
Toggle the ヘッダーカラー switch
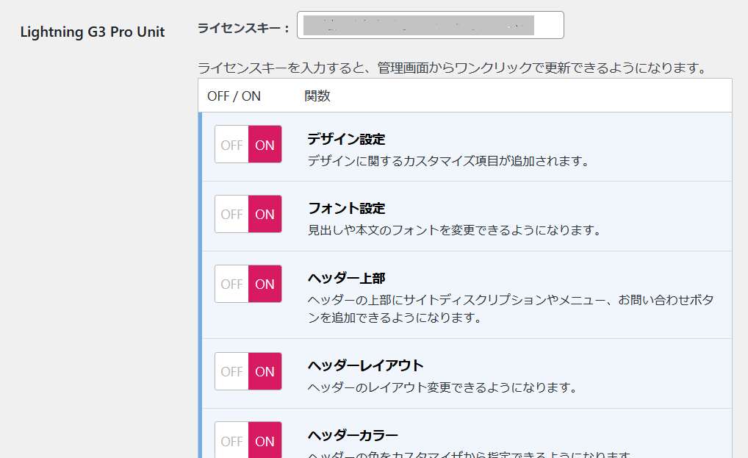click(248, 440)
